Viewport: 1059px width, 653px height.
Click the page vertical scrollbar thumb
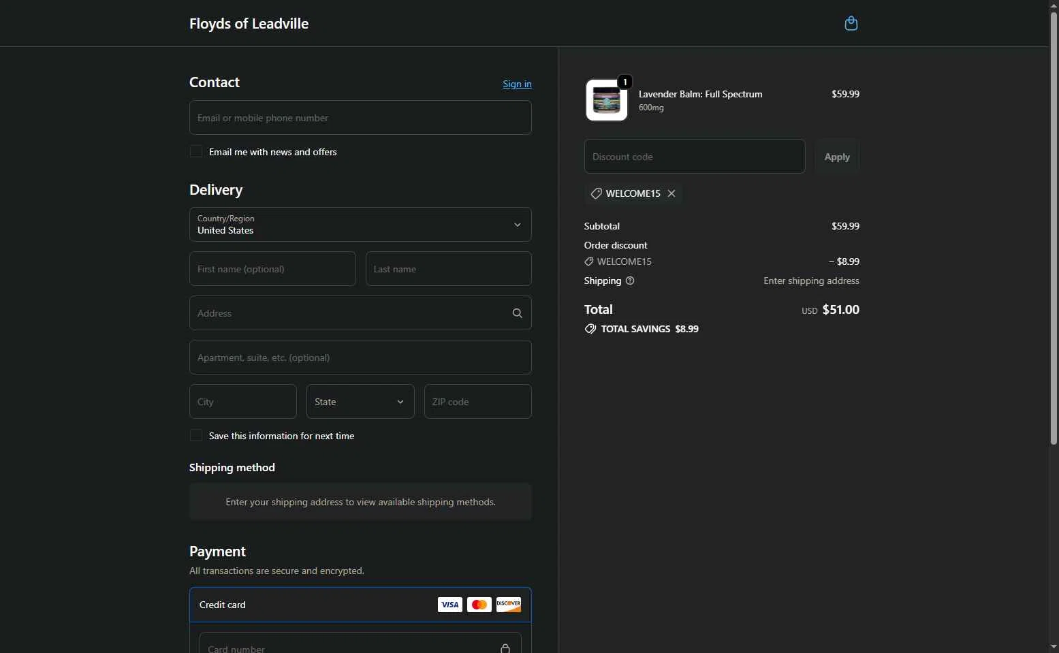tap(1054, 228)
